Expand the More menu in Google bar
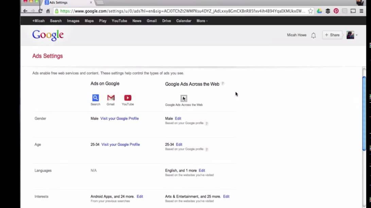Screen dimensions: 371x208 click(202, 21)
